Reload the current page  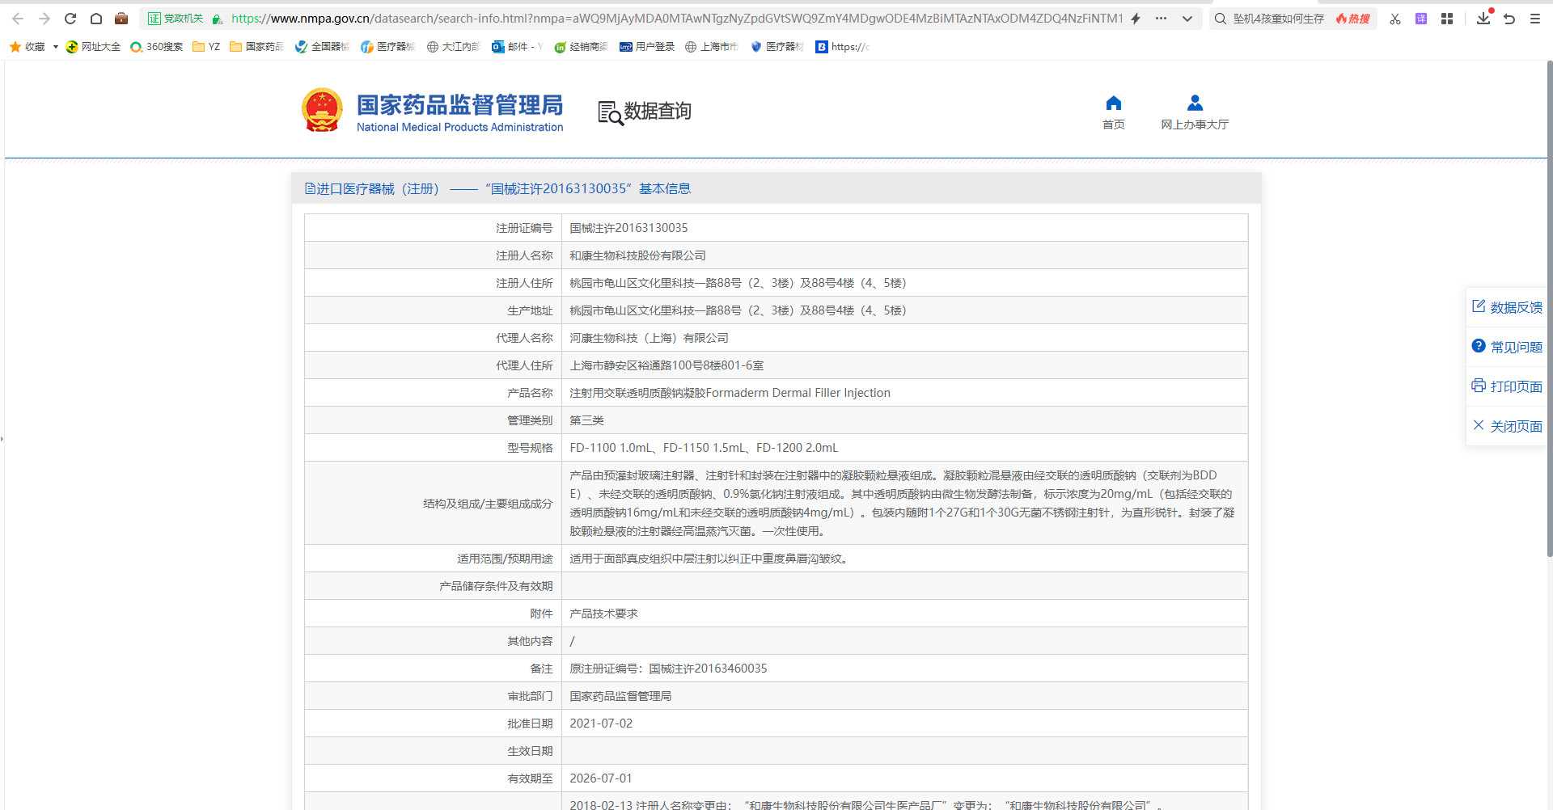pos(70,19)
